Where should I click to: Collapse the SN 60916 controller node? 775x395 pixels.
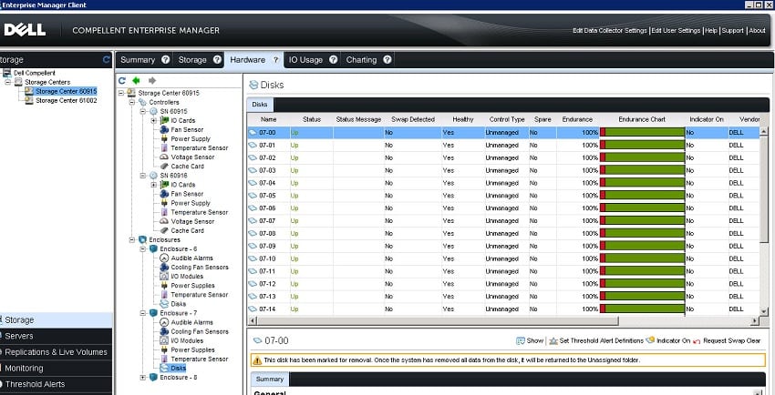(143, 176)
